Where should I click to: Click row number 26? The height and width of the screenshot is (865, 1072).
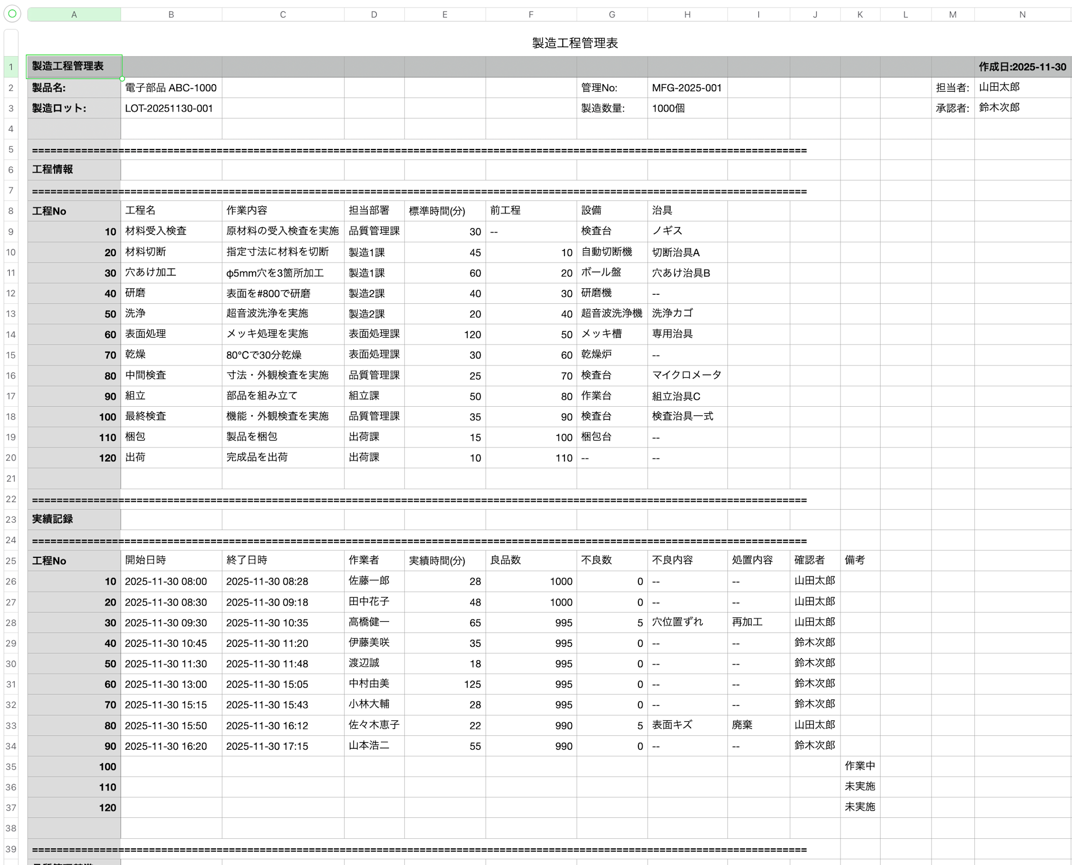coord(11,581)
